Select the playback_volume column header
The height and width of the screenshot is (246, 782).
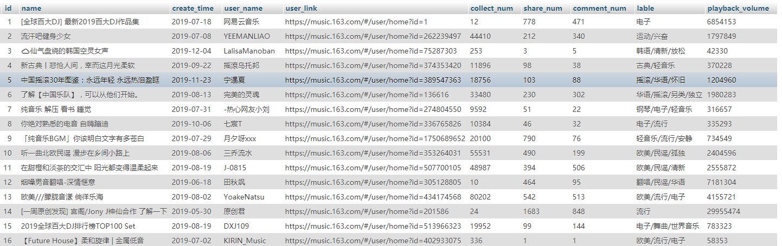738,8
